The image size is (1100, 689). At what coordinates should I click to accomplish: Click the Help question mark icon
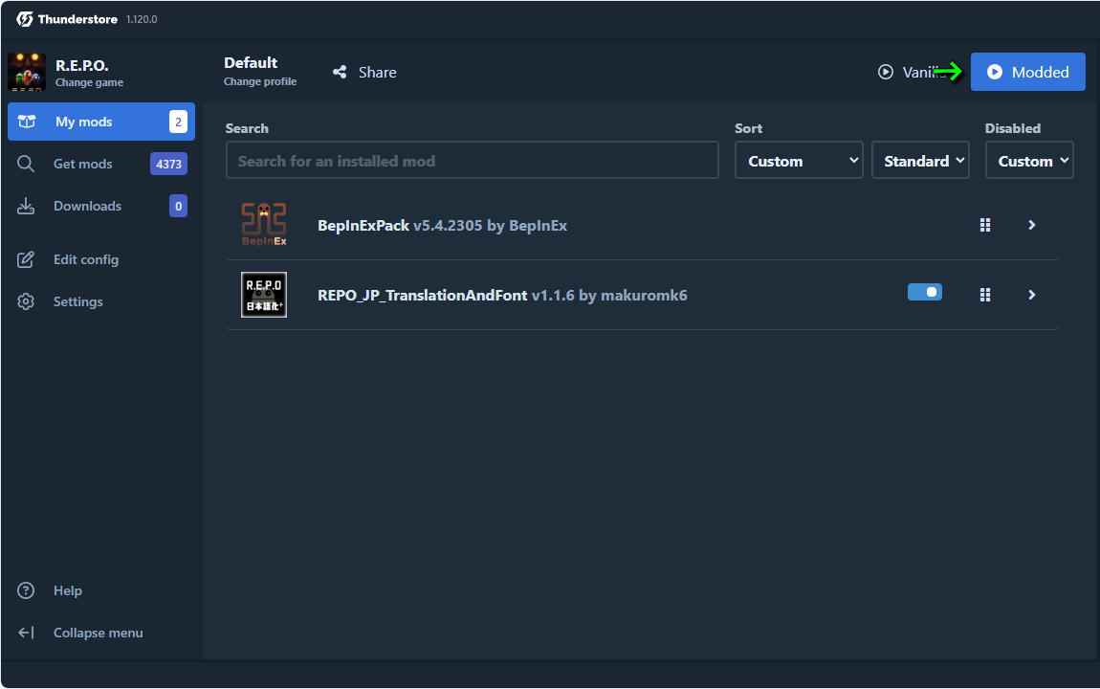click(26, 590)
